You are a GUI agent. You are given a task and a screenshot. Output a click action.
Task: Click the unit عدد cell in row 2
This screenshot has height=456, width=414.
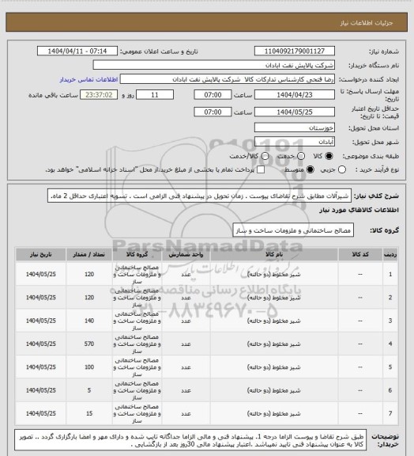(186, 298)
